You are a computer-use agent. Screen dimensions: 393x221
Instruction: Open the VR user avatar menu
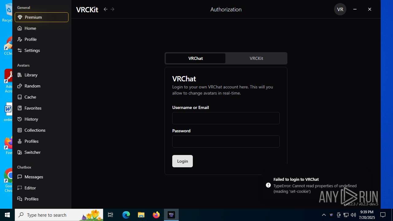click(x=340, y=9)
